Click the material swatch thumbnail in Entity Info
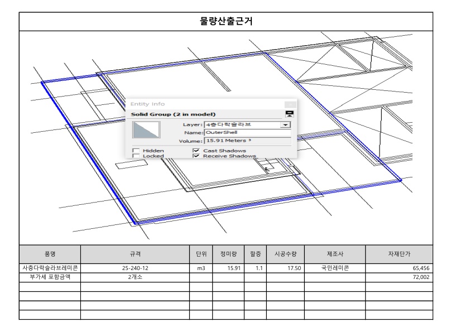This screenshot has width=470, height=332. click(146, 130)
